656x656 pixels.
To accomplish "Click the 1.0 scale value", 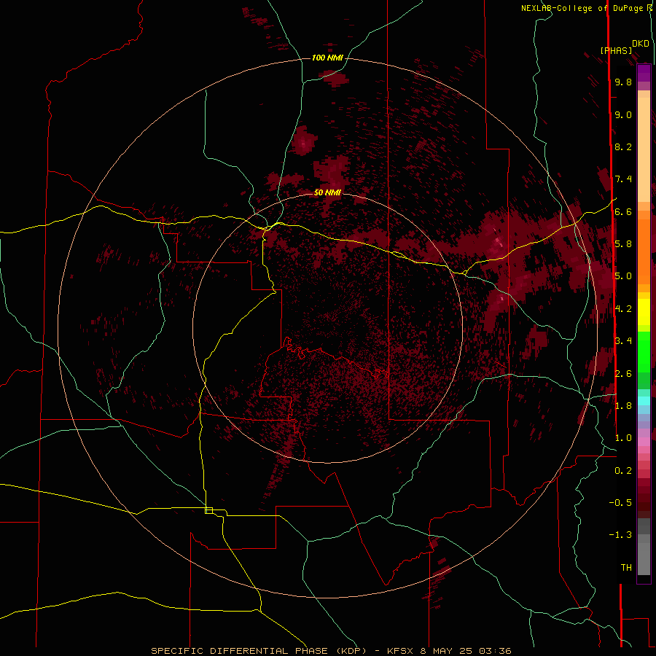I will point(623,438).
